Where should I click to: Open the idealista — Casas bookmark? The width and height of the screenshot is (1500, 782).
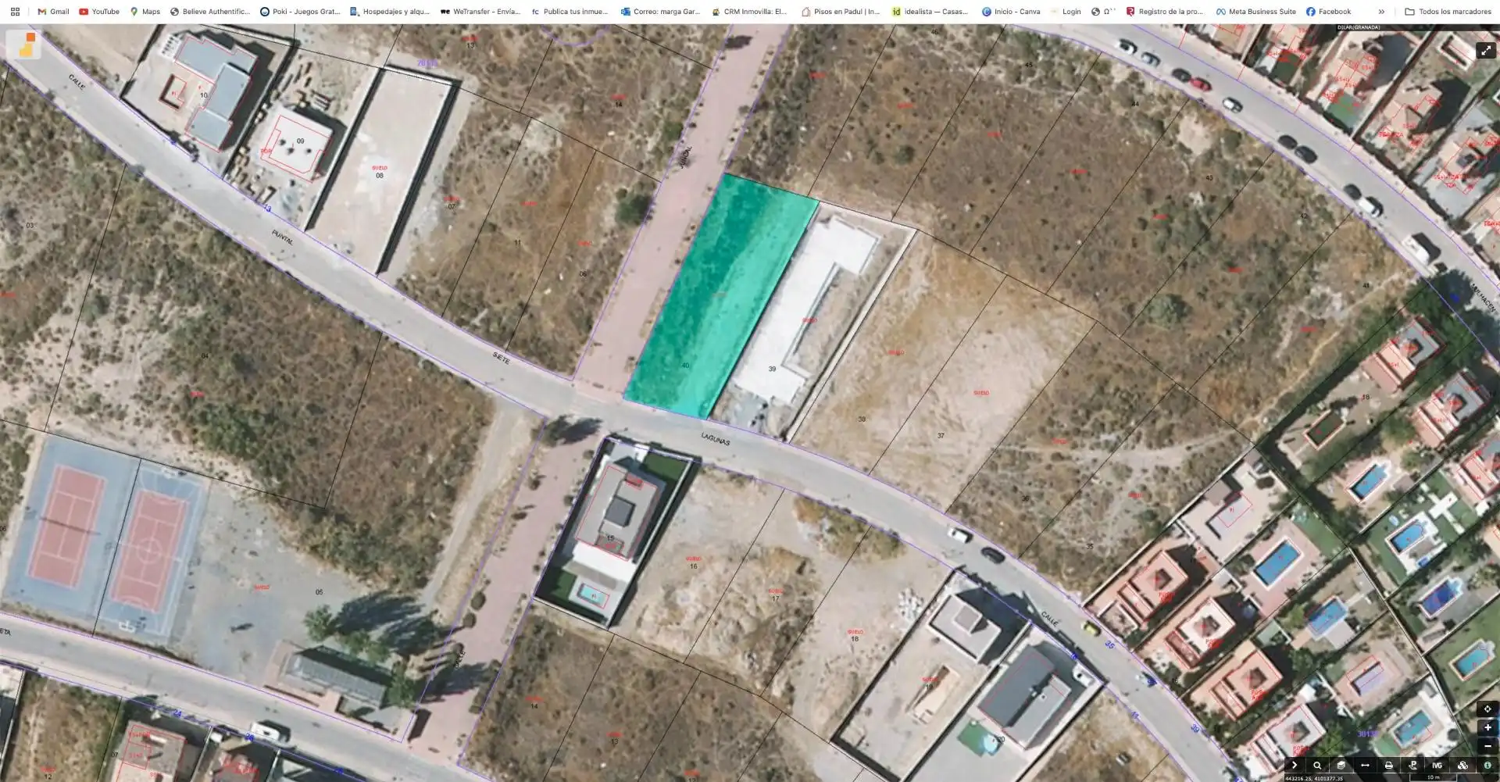click(x=930, y=12)
